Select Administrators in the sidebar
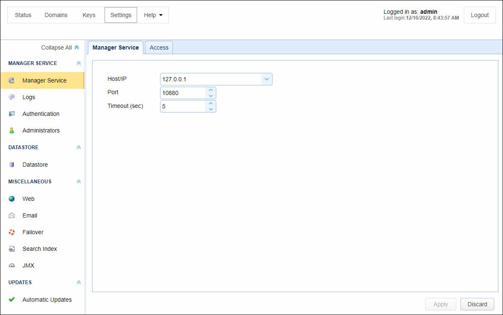The height and width of the screenshot is (315, 503). coord(42,130)
